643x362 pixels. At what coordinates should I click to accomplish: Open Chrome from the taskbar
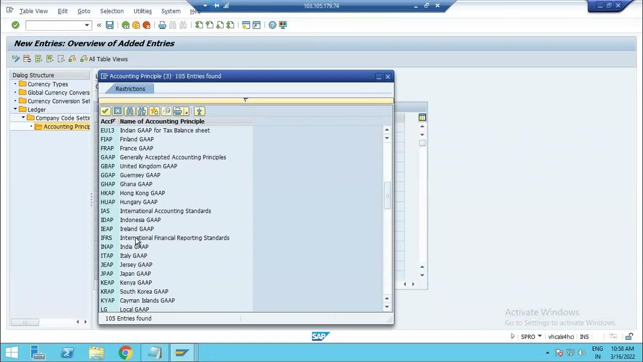(x=126, y=353)
